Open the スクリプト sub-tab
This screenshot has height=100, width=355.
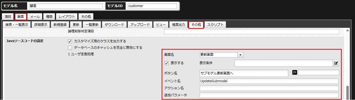[215, 25]
